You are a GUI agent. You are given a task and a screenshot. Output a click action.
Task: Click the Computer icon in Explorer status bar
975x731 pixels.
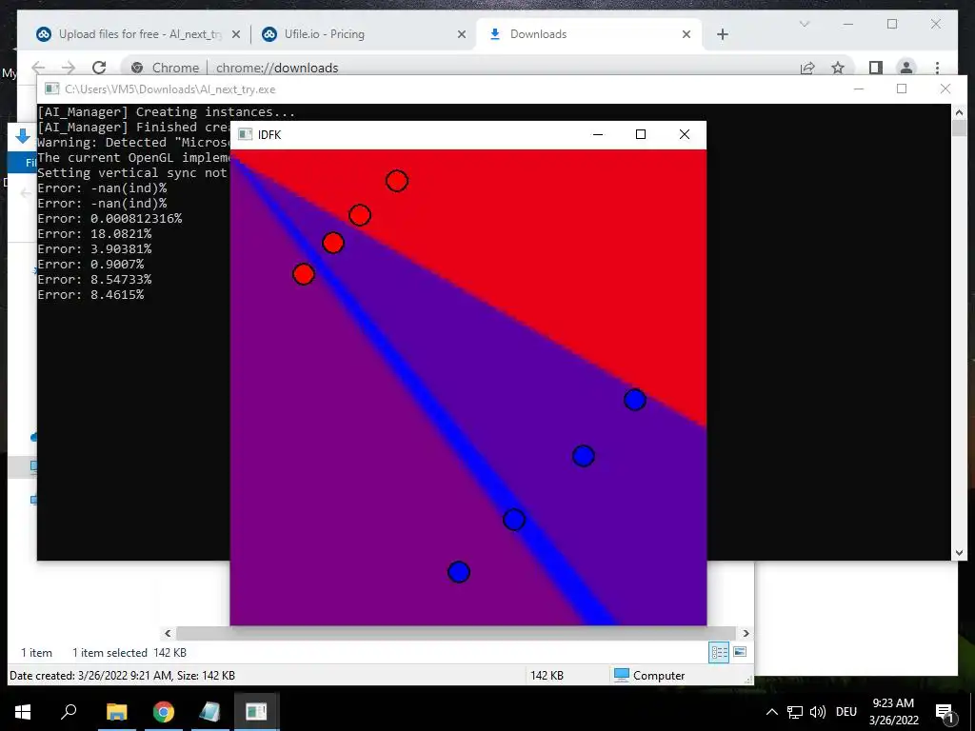click(621, 675)
